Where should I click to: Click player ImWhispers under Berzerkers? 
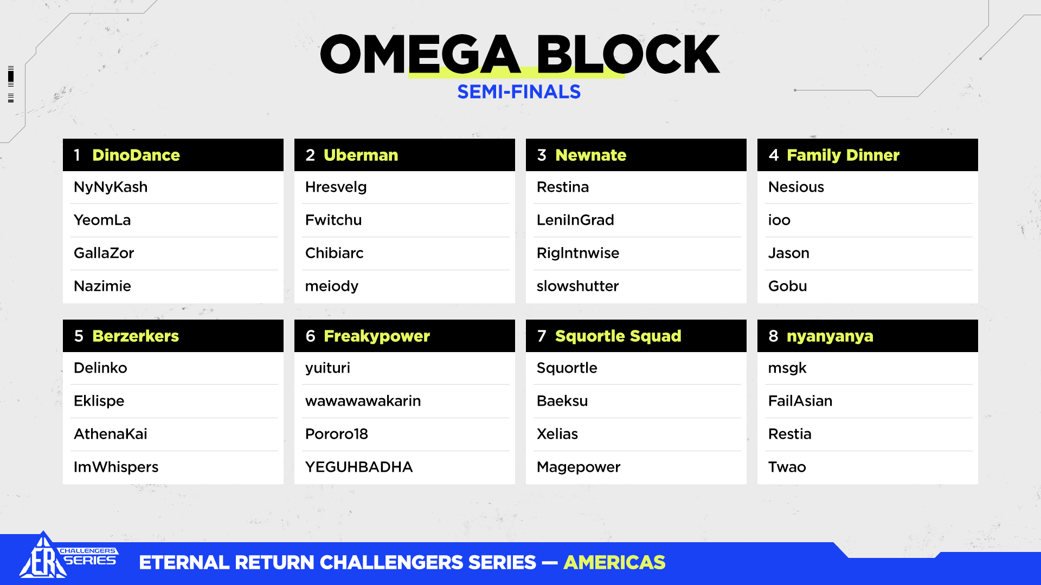pos(116,467)
